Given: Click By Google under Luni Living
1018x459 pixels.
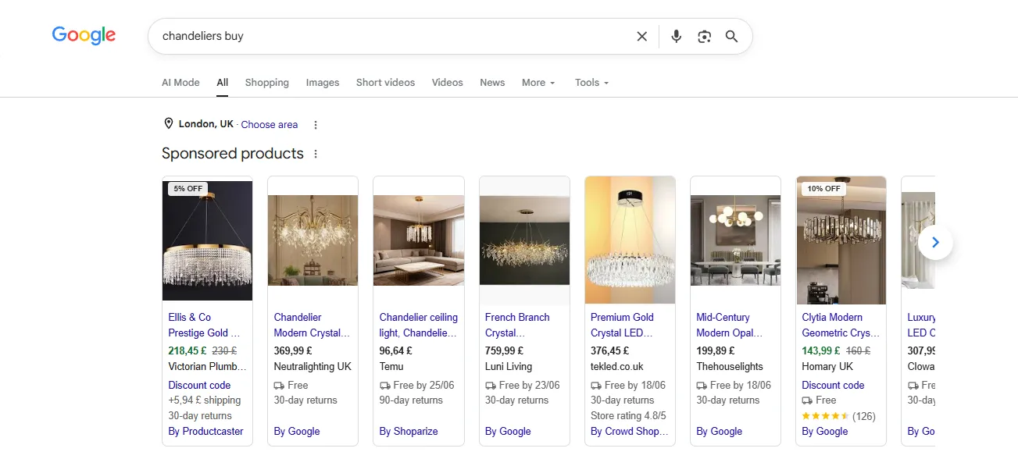Looking at the screenshot, I should tap(508, 431).
